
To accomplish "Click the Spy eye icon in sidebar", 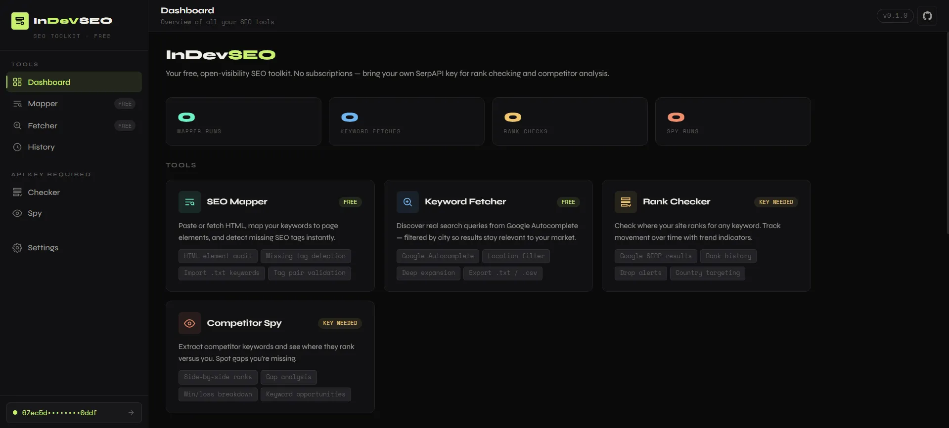I will pyautogui.click(x=17, y=213).
